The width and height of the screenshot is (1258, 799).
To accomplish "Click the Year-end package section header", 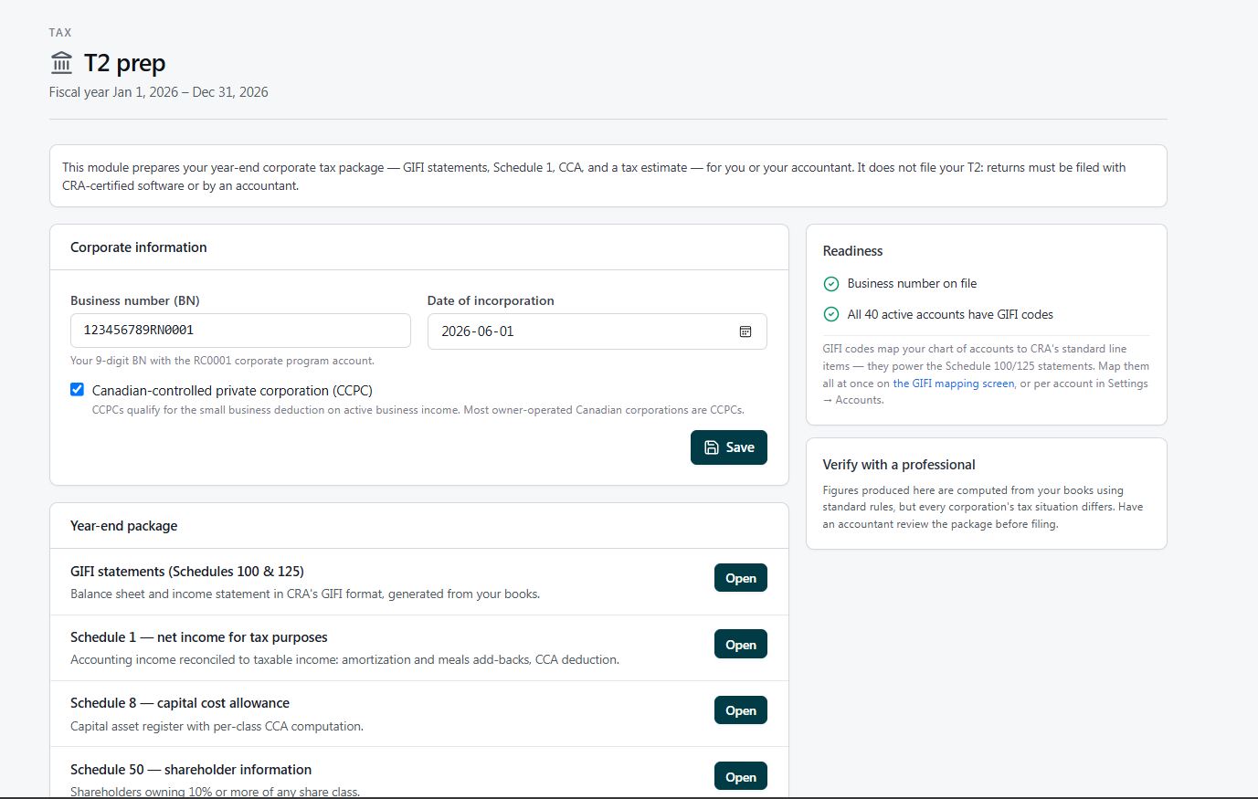I will tap(124, 526).
